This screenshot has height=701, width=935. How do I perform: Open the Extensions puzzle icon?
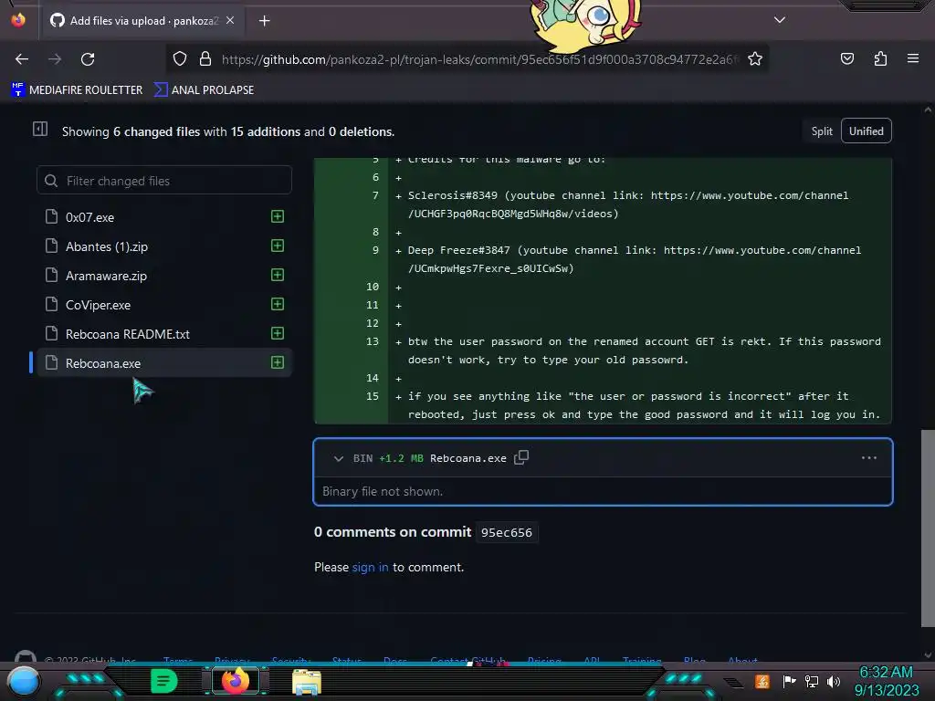880,58
